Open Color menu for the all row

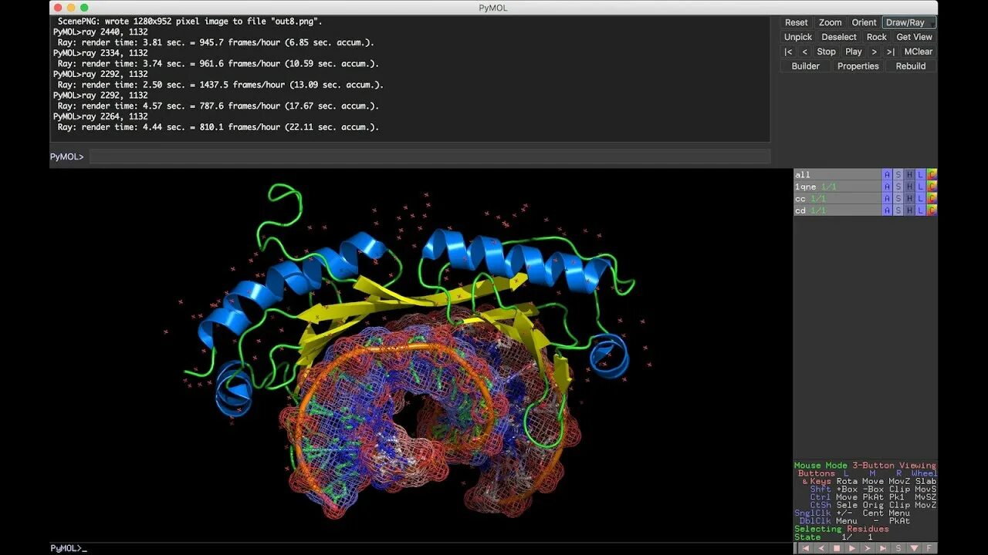[932, 175]
